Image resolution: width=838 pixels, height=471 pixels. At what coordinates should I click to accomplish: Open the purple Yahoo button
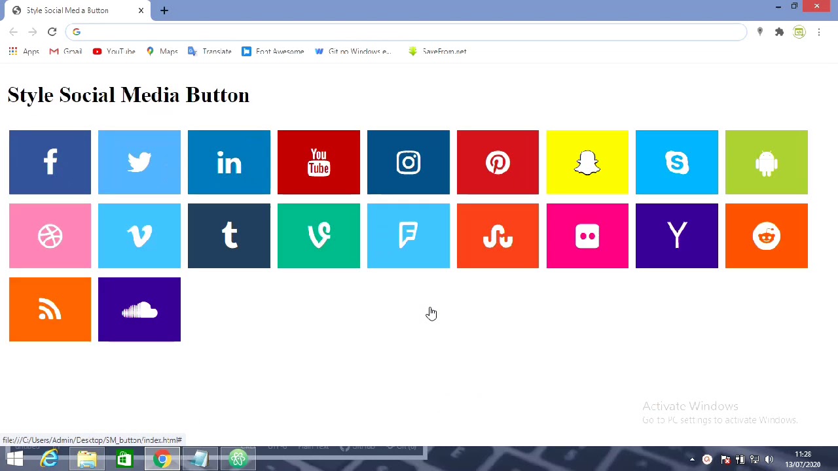click(x=677, y=235)
